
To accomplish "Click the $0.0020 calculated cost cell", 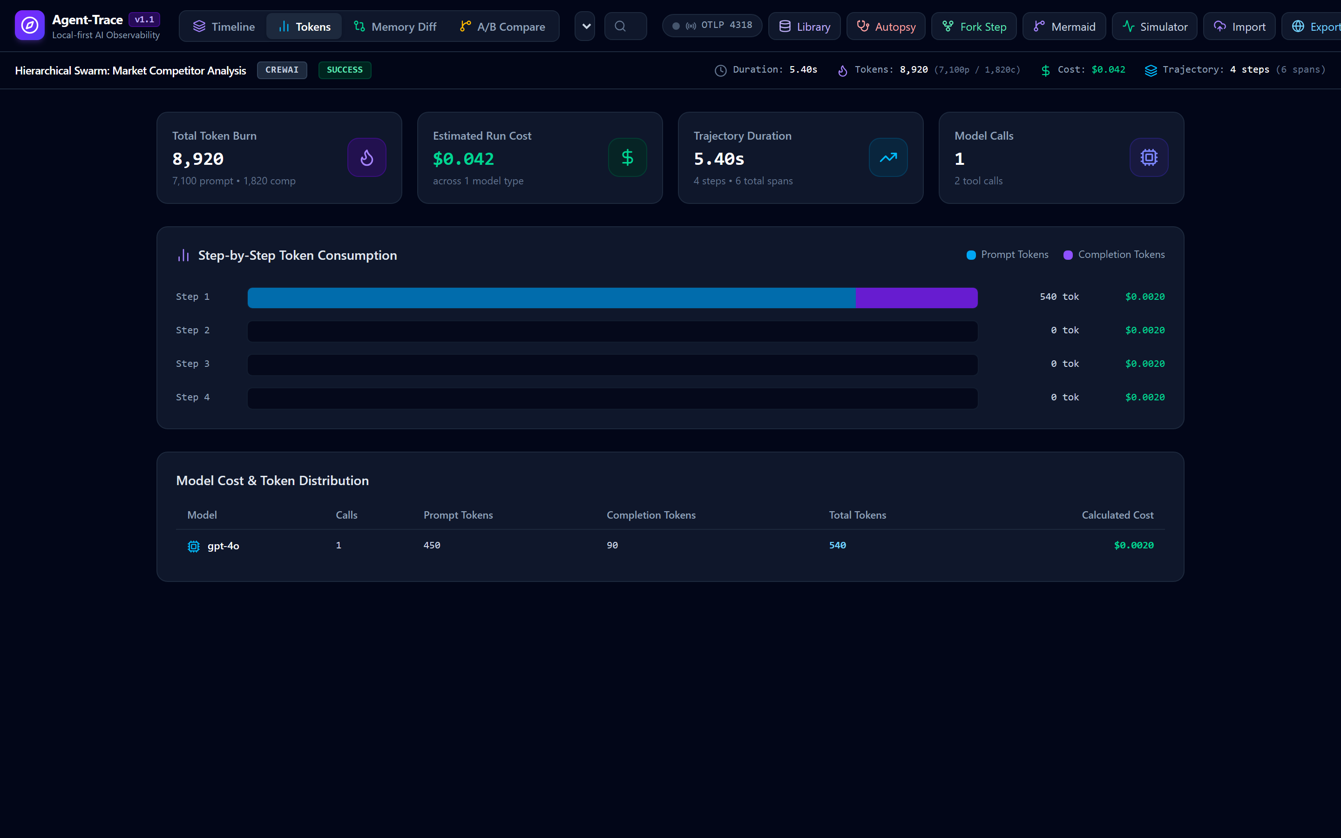I will tap(1134, 545).
